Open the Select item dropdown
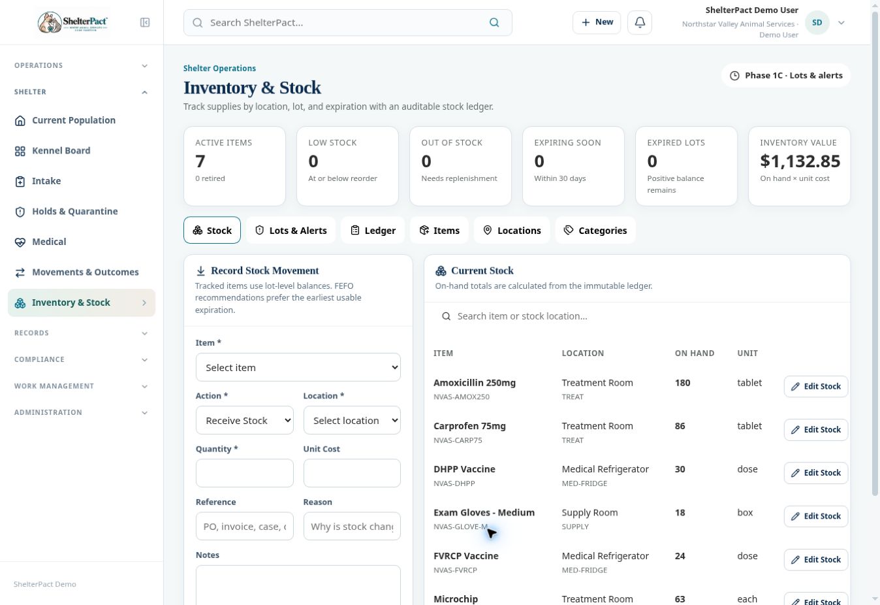This screenshot has height=605, width=880. pyautogui.click(x=298, y=367)
